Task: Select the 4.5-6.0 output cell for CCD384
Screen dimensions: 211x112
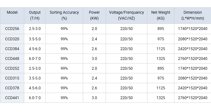Action: click(x=35, y=49)
